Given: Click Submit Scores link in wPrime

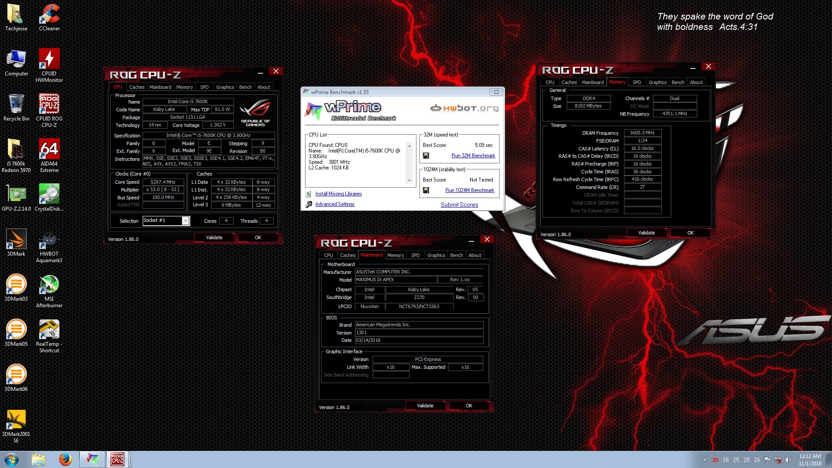Looking at the screenshot, I should (459, 205).
